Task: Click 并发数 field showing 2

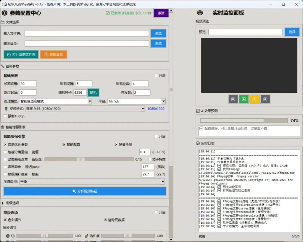Action: (x=142, y=92)
